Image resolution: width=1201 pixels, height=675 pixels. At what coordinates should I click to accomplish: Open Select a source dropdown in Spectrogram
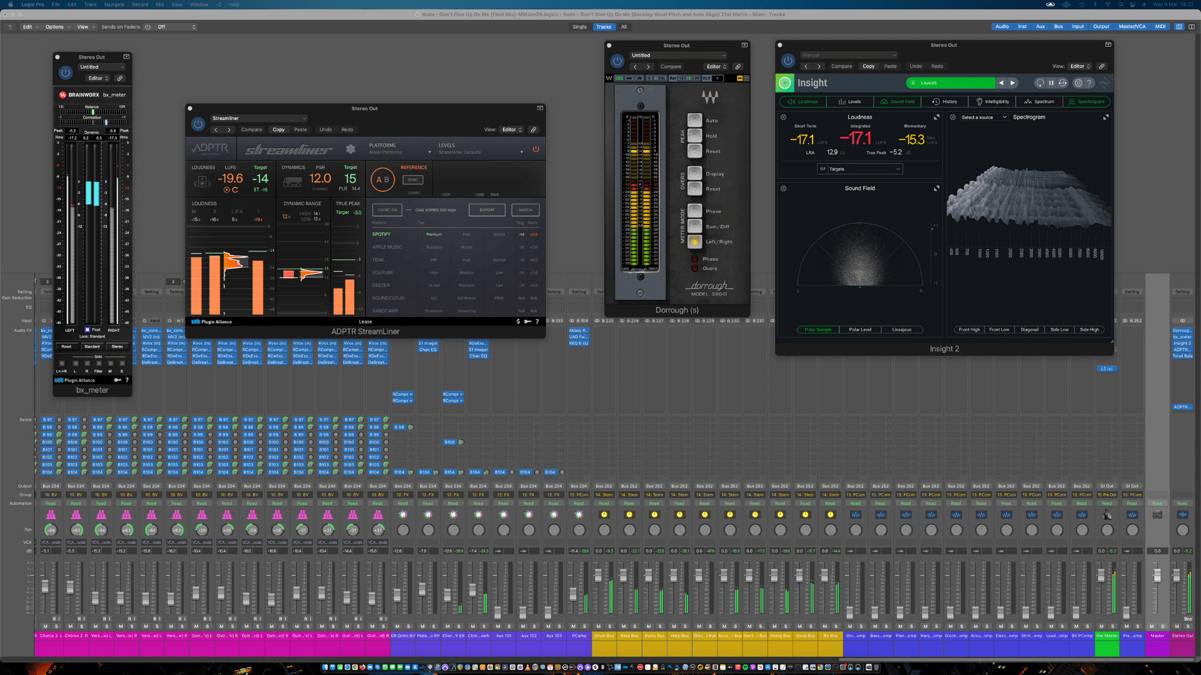click(984, 117)
